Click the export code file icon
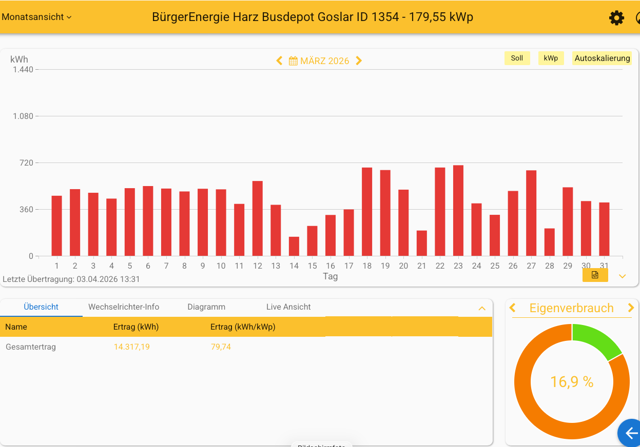The height and width of the screenshot is (447, 640). [x=595, y=275]
